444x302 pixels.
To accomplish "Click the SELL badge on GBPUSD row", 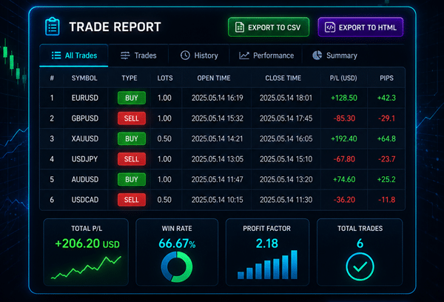I will (x=132, y=118).
